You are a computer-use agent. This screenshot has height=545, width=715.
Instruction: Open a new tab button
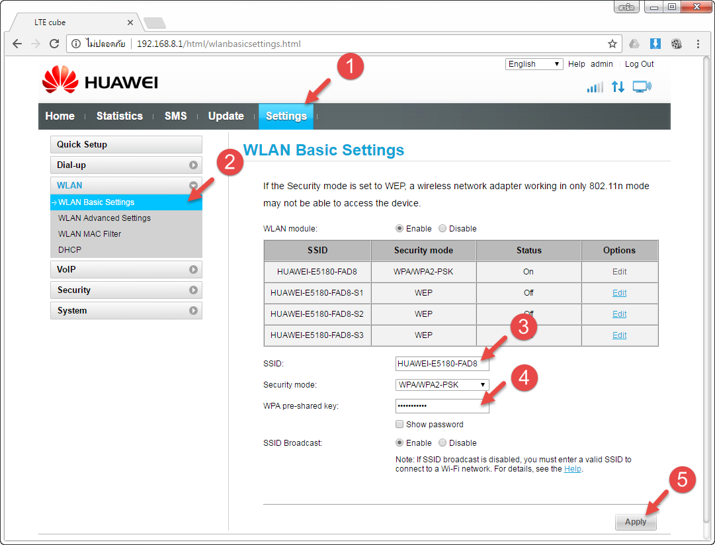pos(155,22)
